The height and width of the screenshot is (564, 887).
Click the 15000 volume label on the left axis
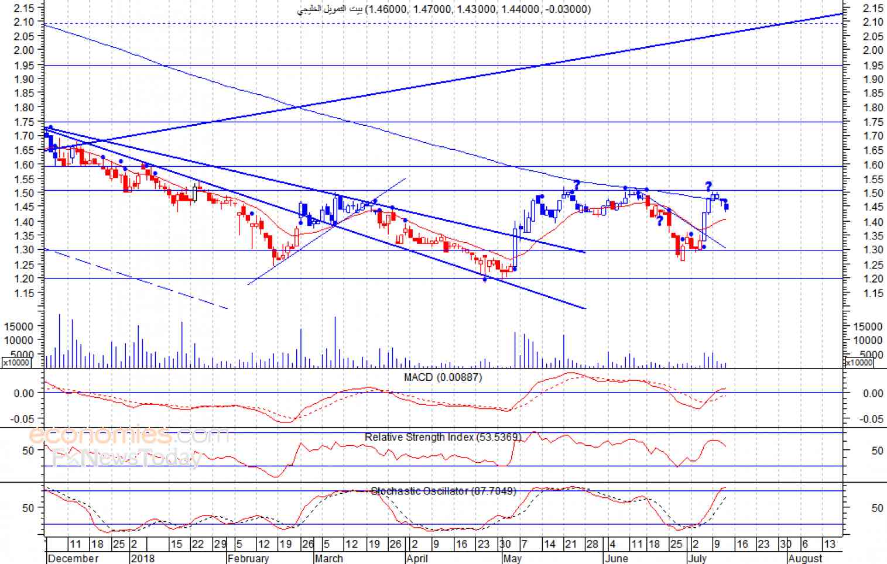(x=20, y=326)
